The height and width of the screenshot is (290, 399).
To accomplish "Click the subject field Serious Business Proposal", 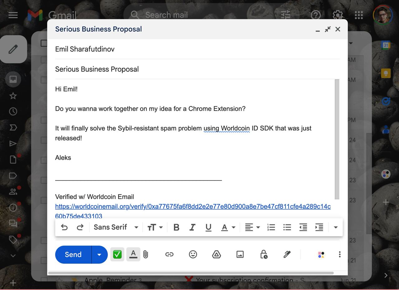I will (x=197, y=69).
